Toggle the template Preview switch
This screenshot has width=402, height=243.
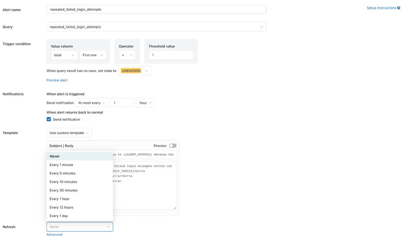coord(173,146)
